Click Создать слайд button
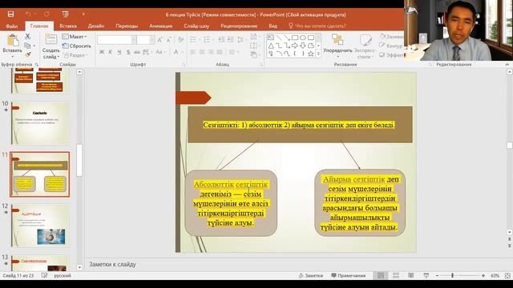The height and width of the screenshot is (288, 513). click(50, 46)
